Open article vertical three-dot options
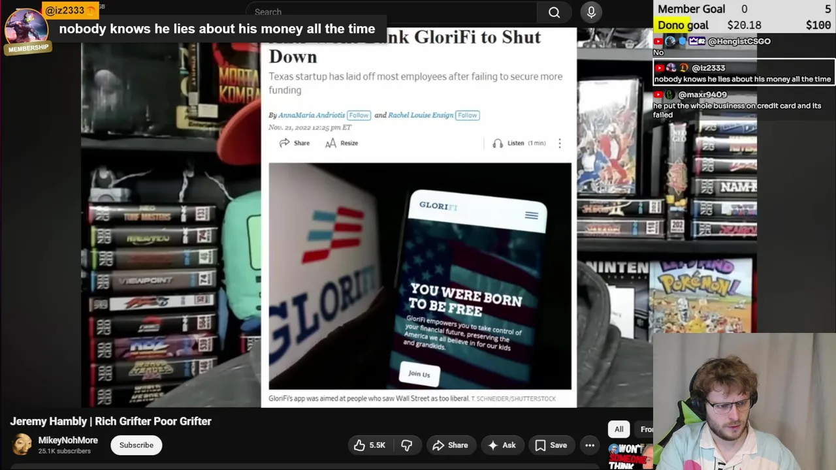Screen dimensions: 836x470 (560, 143)
